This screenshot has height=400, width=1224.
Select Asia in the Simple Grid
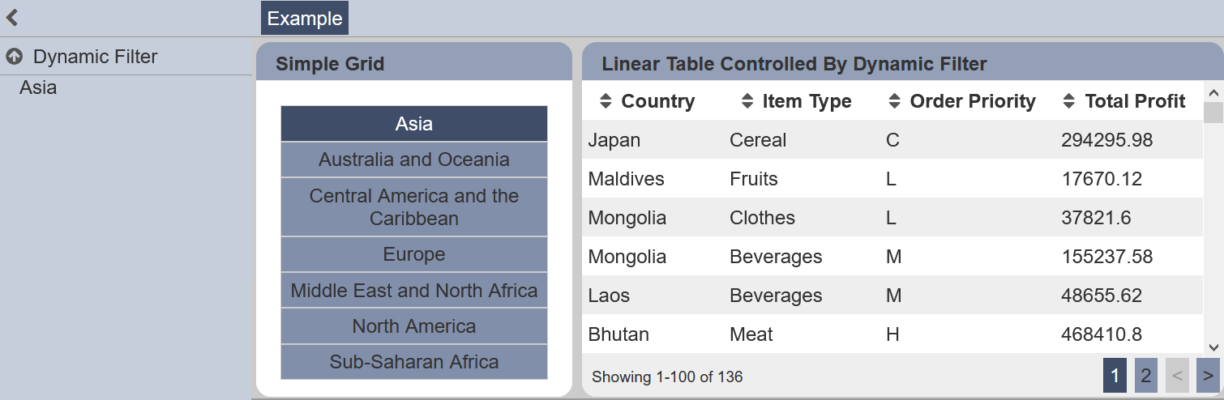point(414,124)
